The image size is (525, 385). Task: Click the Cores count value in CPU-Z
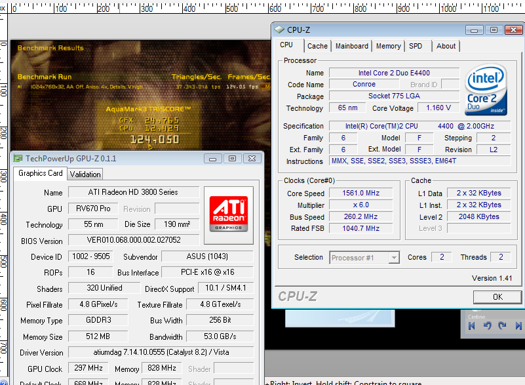(442, 257)
